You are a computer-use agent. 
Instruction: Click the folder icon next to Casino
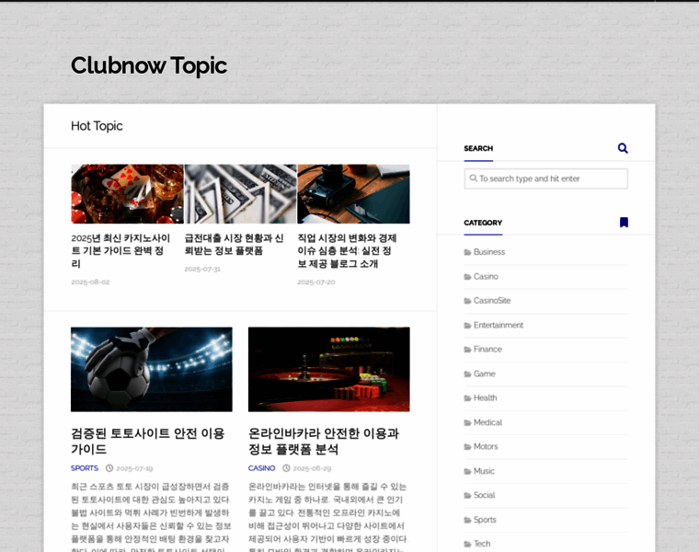tap(467, 277)
